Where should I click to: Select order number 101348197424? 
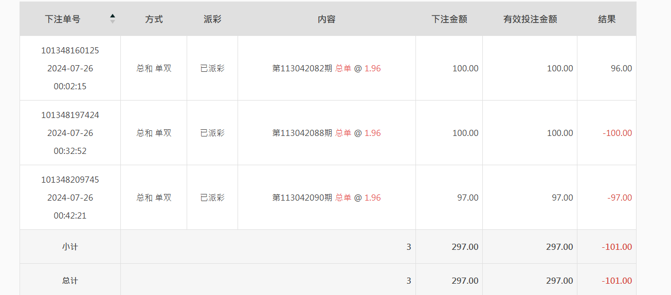click(x=70, y=115)
